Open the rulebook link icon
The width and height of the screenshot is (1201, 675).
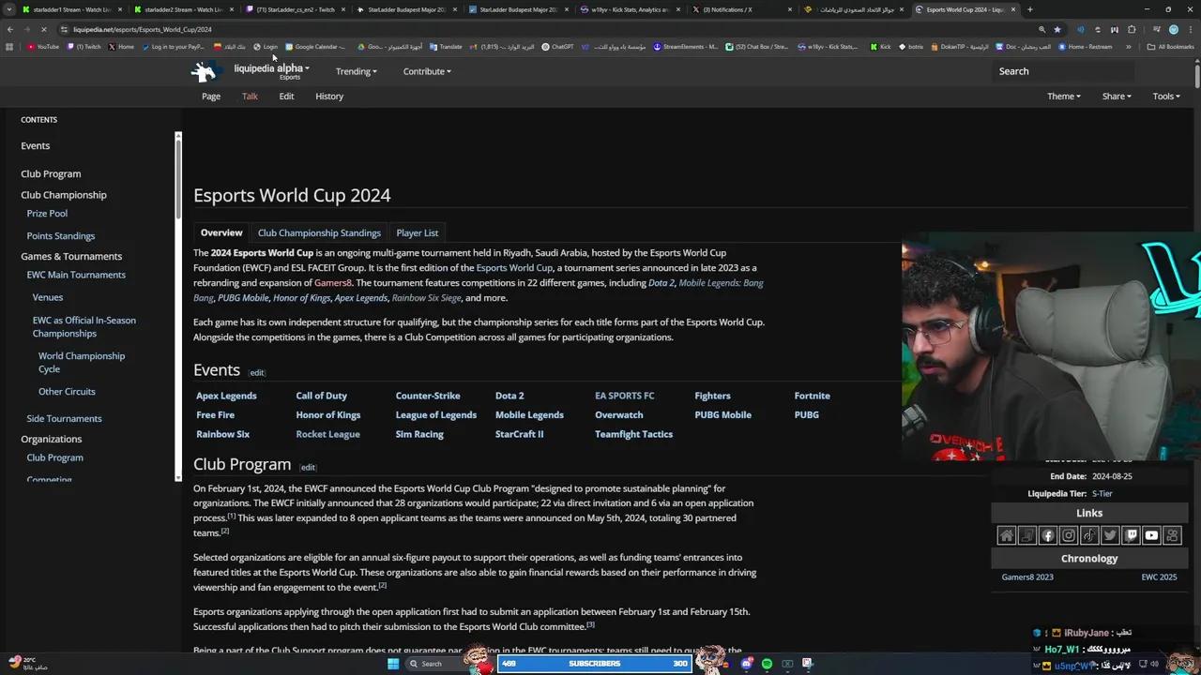(1027, 535)
